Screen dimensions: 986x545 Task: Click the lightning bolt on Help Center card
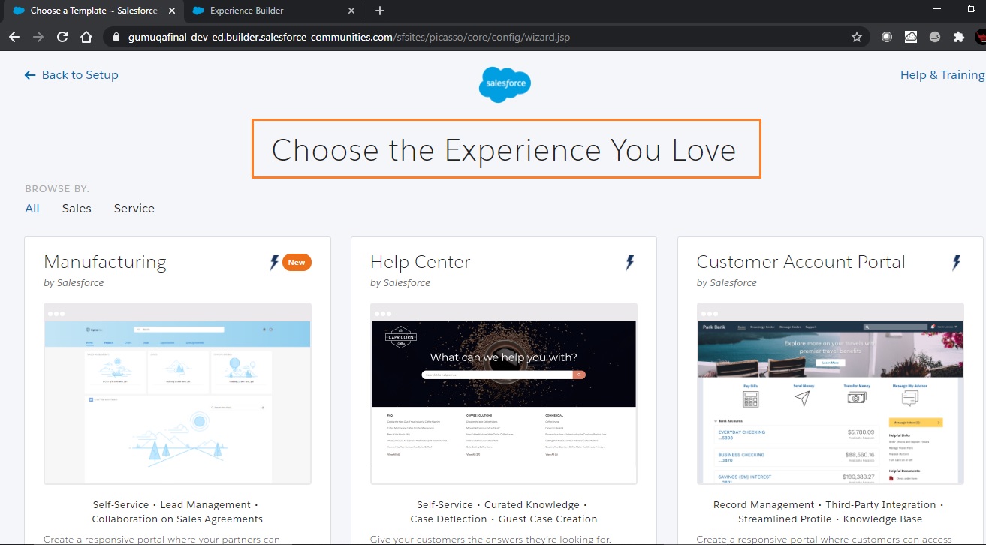[x=629, y=263]
